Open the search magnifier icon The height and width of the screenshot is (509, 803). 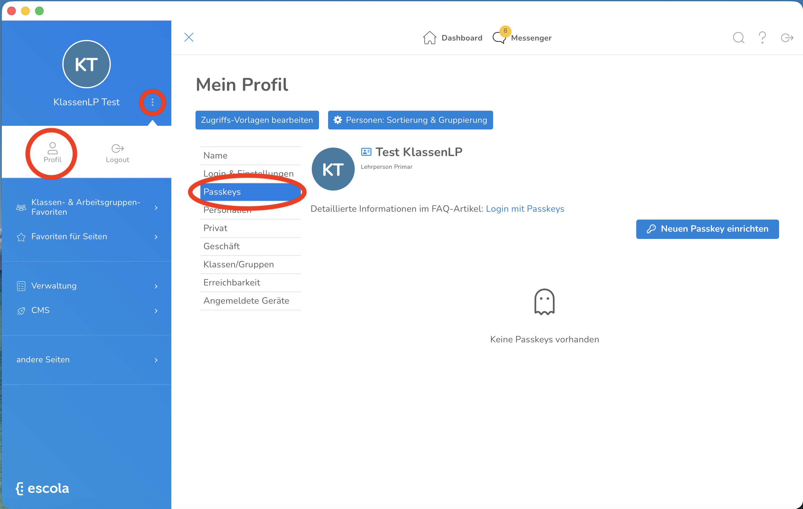tap(738, 38)
